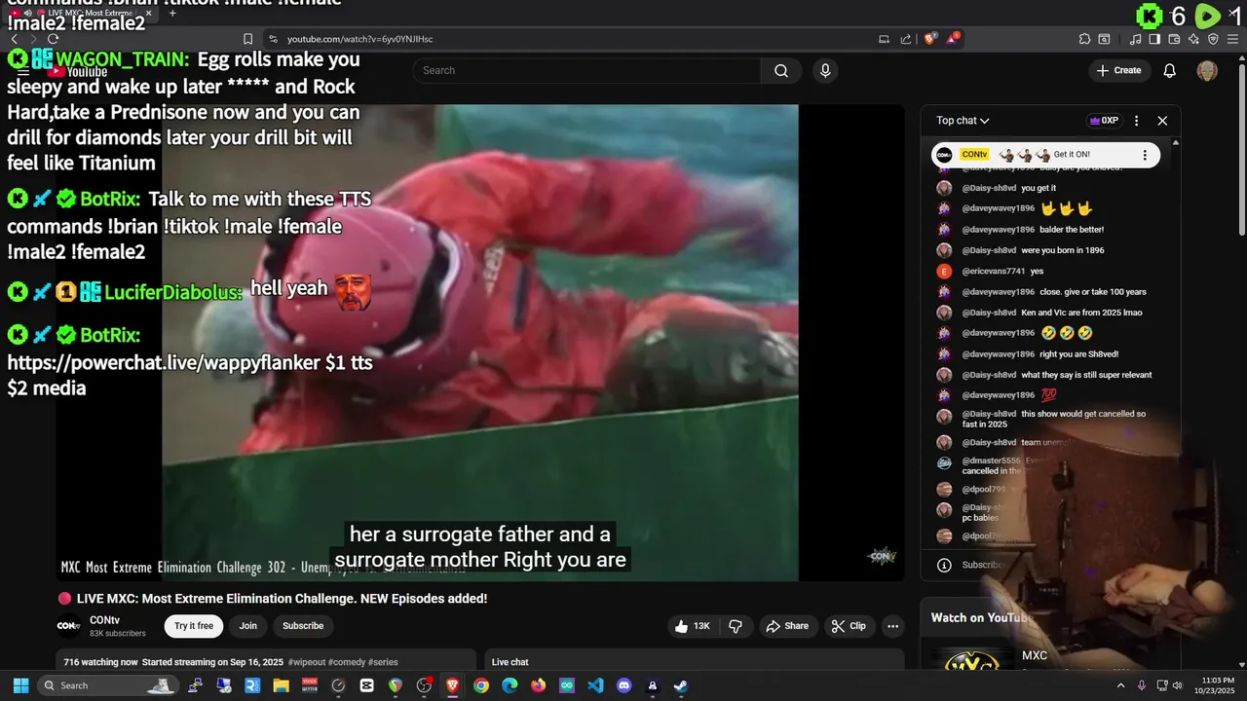Open the browser extensions puzzle icon
This screenshot has height=701, width=1247.
point(1084,39)
